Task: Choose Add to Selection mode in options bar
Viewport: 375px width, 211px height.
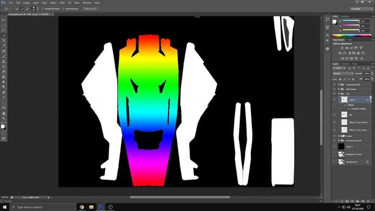Action: [x=22, y=9]
